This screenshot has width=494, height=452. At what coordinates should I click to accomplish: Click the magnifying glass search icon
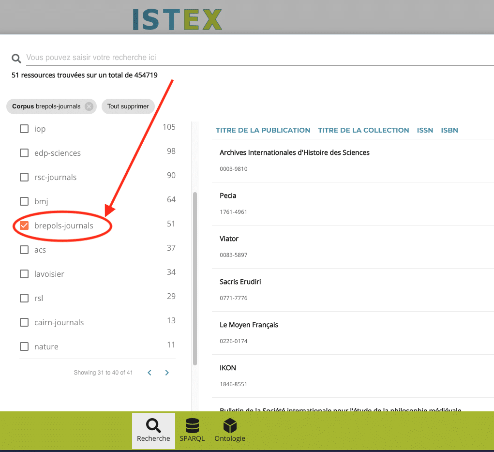pos(16,58)
